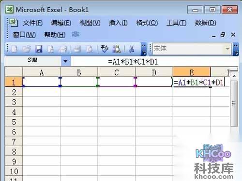Image resolution: width=242 pixels, height=181 pixels.
Task: Click the Excel workbook icon beside the File menu
Action: [14, 22]
